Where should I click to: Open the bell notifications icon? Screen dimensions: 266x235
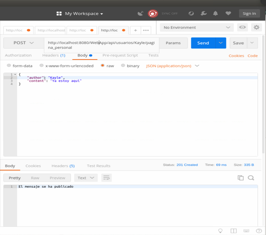tap(215, 13)
